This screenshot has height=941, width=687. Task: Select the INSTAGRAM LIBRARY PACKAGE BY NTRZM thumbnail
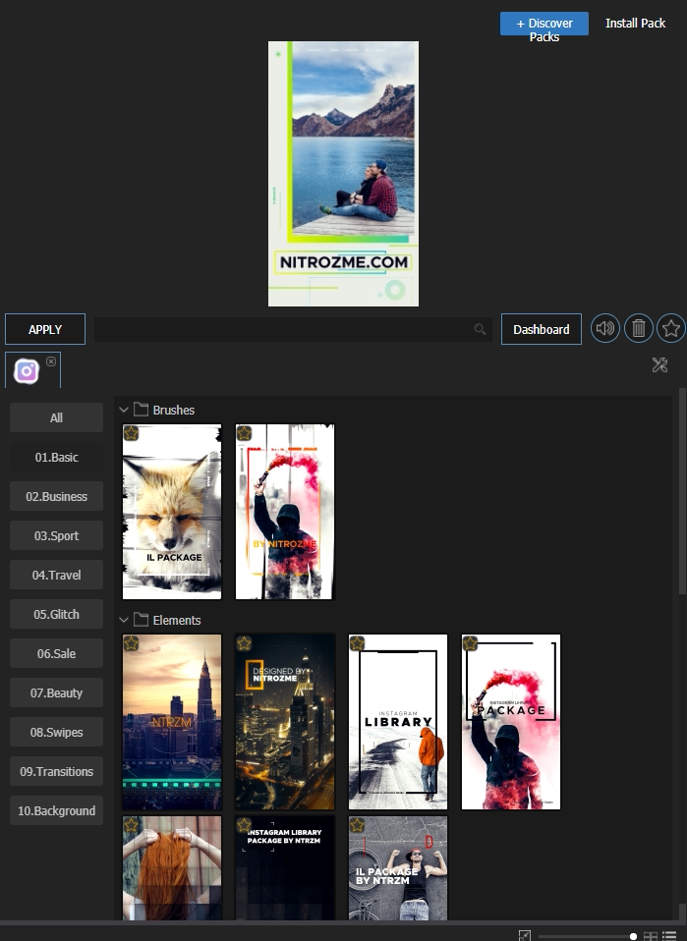click(x=285, y=867)
